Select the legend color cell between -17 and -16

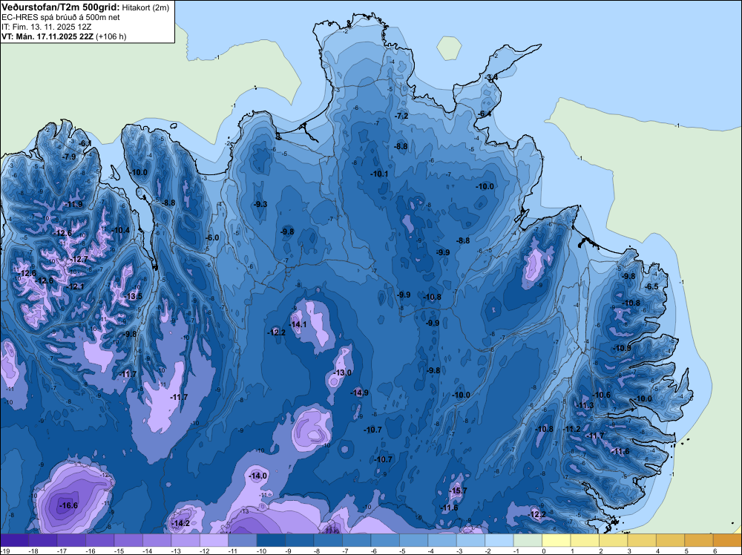[71, 540]
